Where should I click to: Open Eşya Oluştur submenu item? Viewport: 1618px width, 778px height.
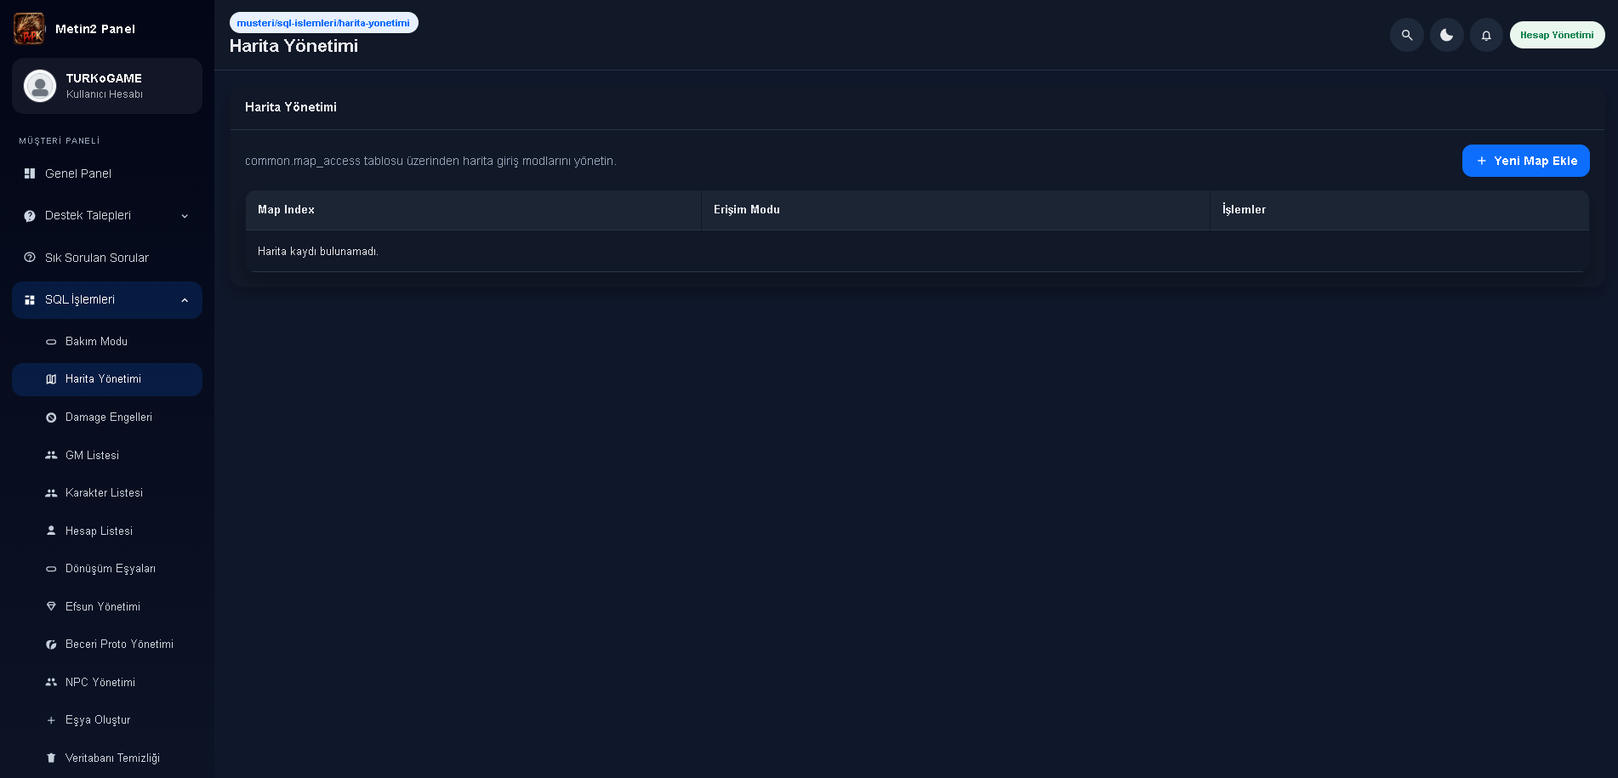[107, 720]
